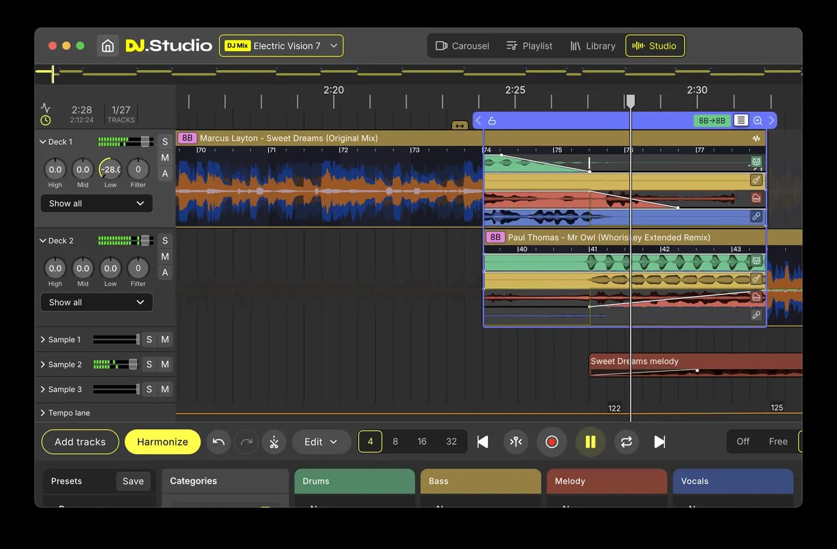Click Deck 2 drums stem icon
Image resolution: width=837 pixels, height=549 pixels.
(x=757, y=261)
